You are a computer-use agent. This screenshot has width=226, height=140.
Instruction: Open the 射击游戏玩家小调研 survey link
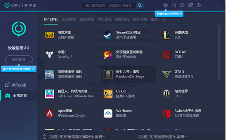[163, 137]
